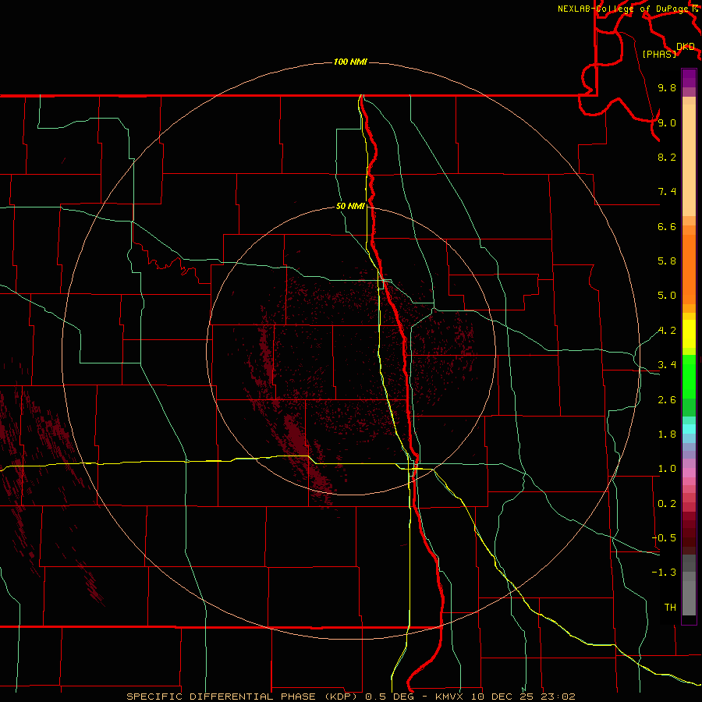
Task: Click the purple segment atop the color bar
Action: [x=689, y=78]
